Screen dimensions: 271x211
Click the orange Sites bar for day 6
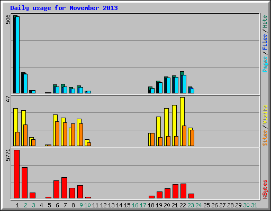[x=57, y=133]
